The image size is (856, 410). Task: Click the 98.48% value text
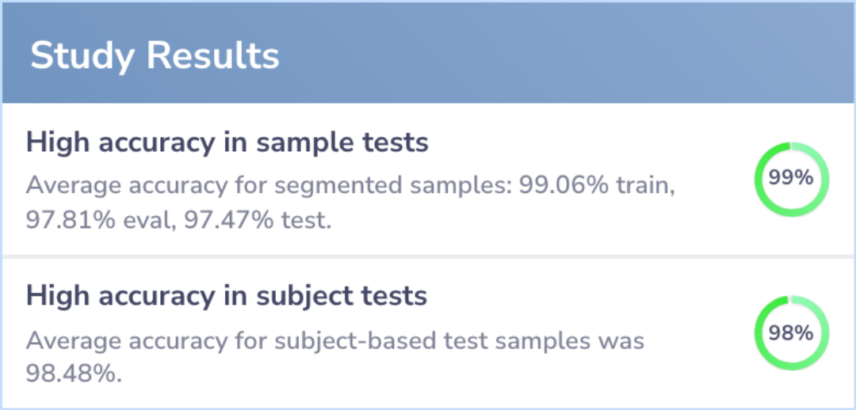(74, 375)
